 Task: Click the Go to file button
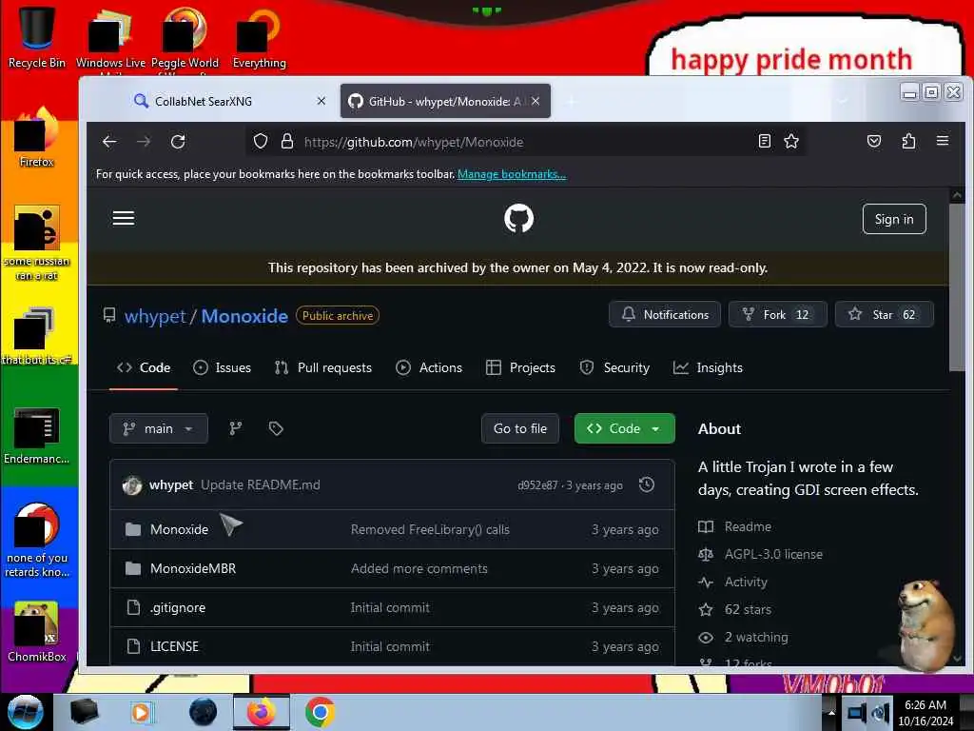tap(520, 429)
